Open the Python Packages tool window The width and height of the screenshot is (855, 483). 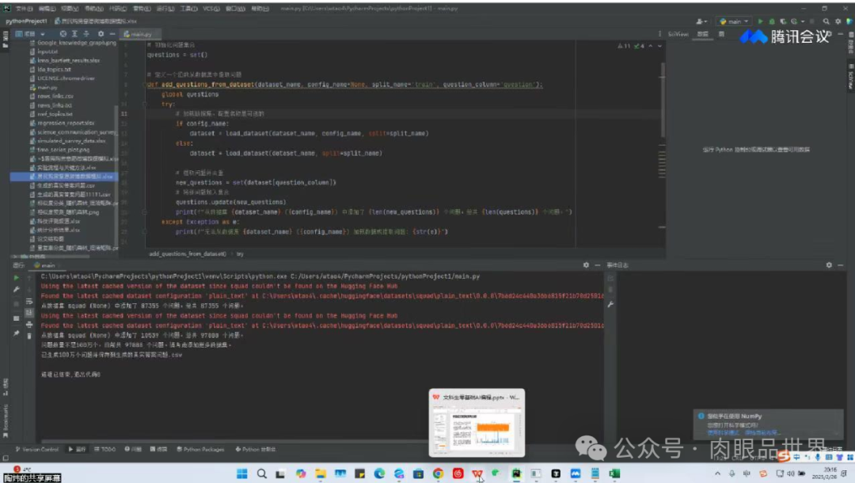pos(200,449)
